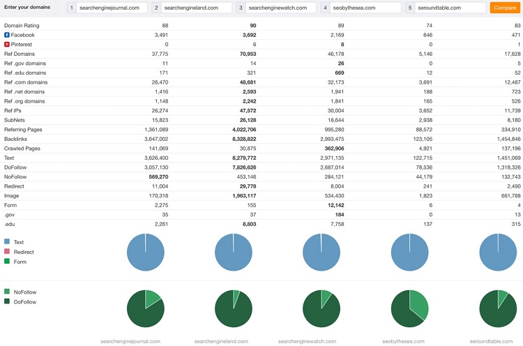Click seroundtable.com blue link type pie chart
523x346 pixels.
[x=498, y=253]
